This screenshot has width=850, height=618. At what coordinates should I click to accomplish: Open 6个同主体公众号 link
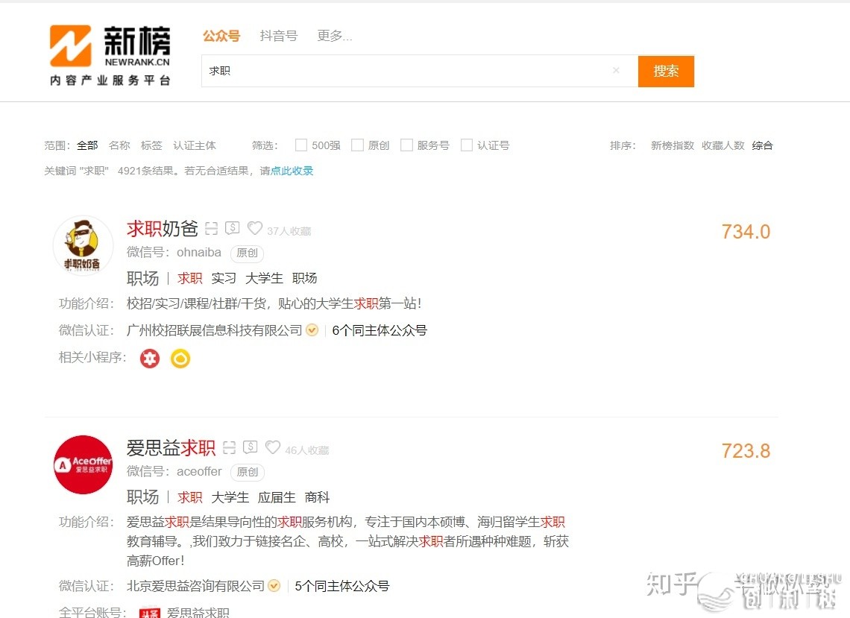(x=380, y=330)
